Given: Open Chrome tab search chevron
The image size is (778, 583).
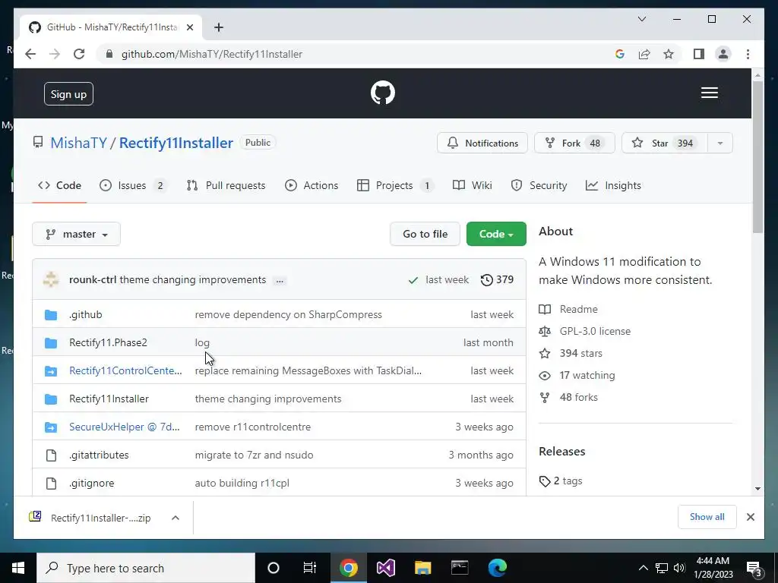Looking at the screenshot, I should [641, 19].
